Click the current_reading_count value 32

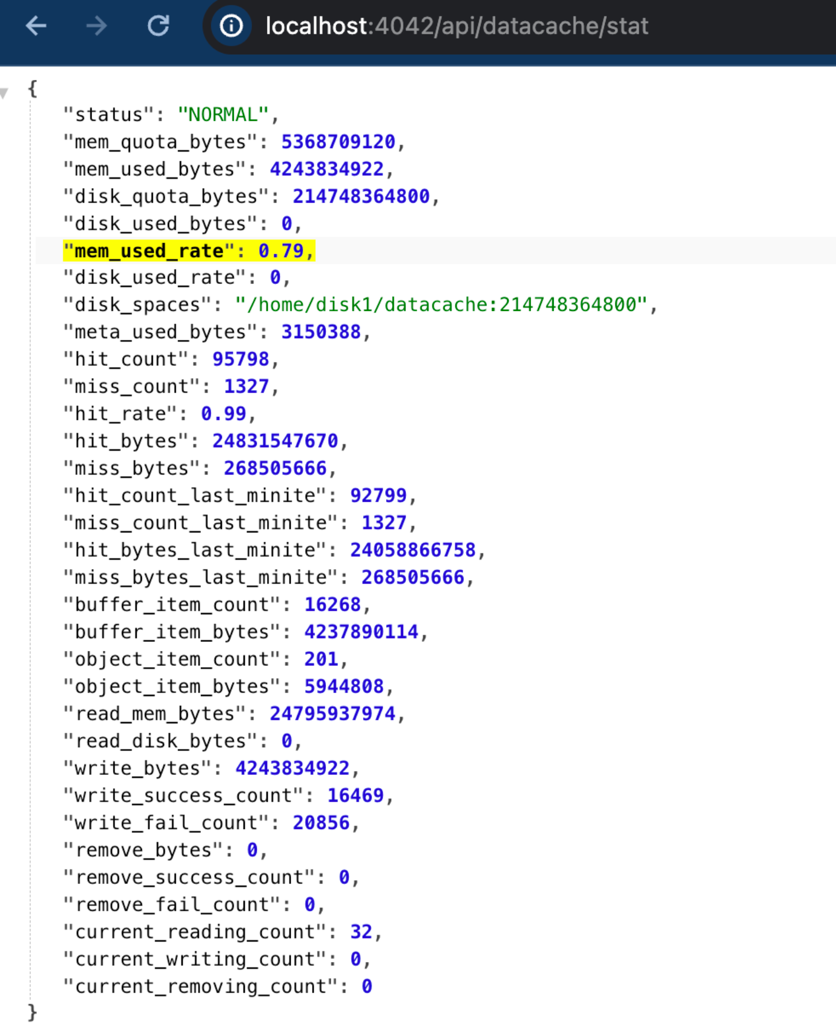[x=361, y=931]
